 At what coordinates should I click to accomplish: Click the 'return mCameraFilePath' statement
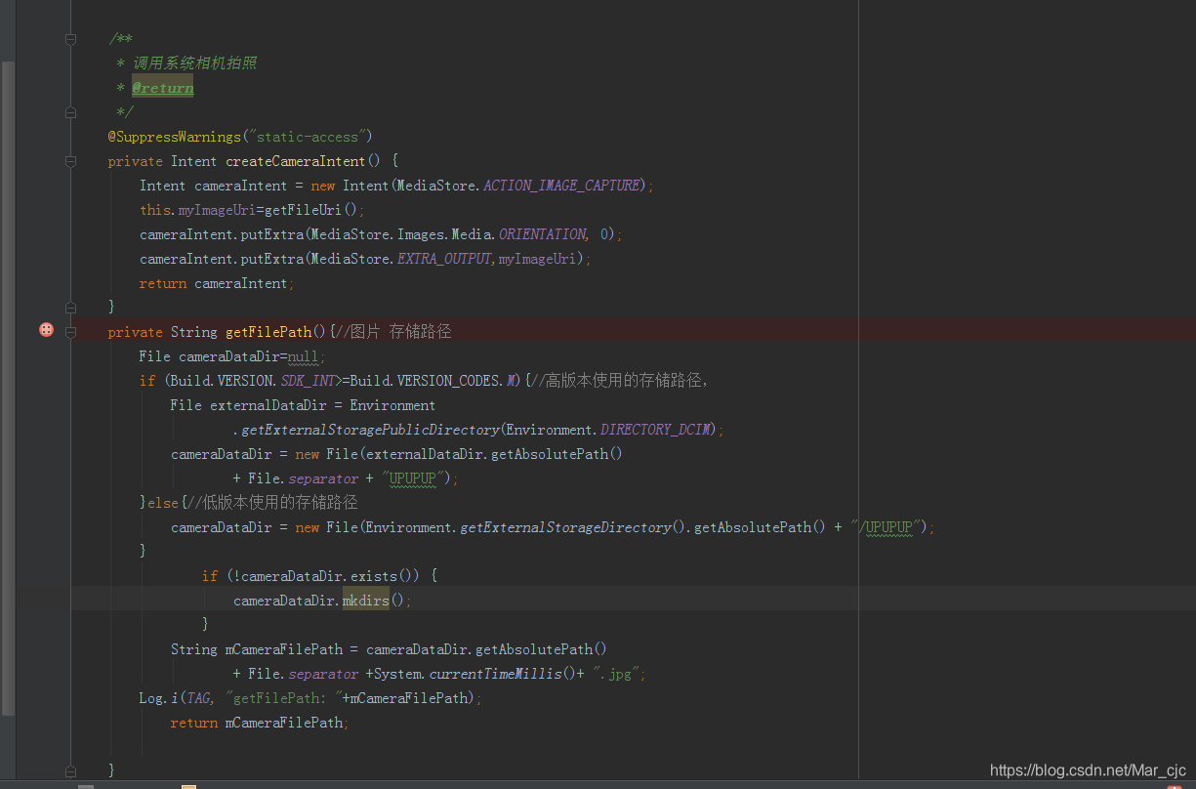259,723
